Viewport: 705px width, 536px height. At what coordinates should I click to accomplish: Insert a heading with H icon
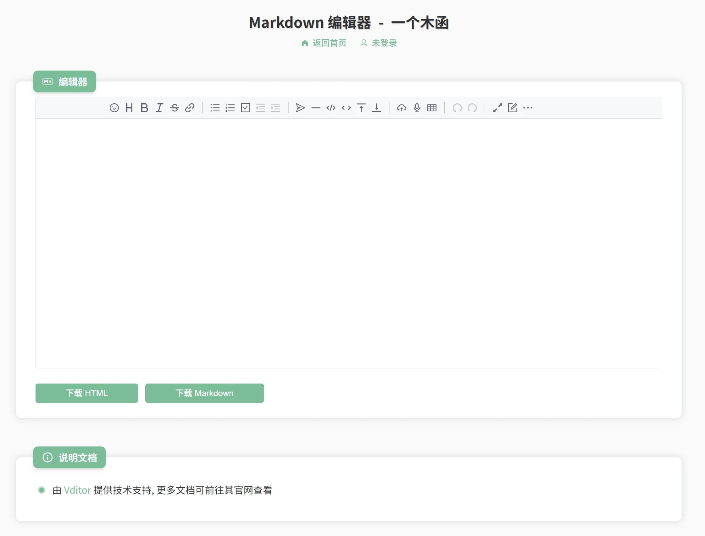(x=129, y=108)
